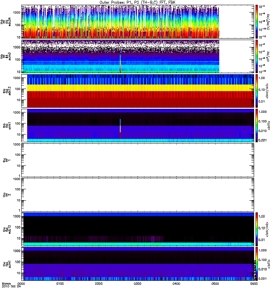
Task: Click the 'thc fff 1' y-axis label
Action: 7,160
